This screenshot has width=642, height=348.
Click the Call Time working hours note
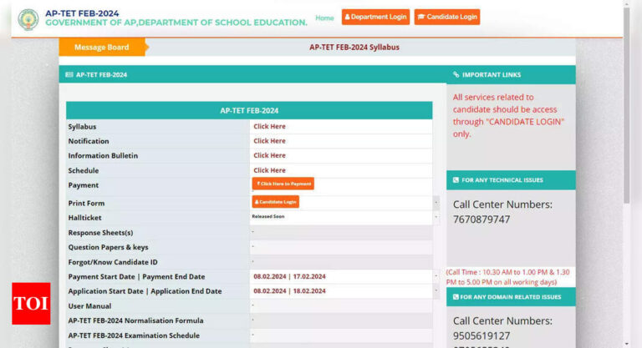(x=507, y=277)
